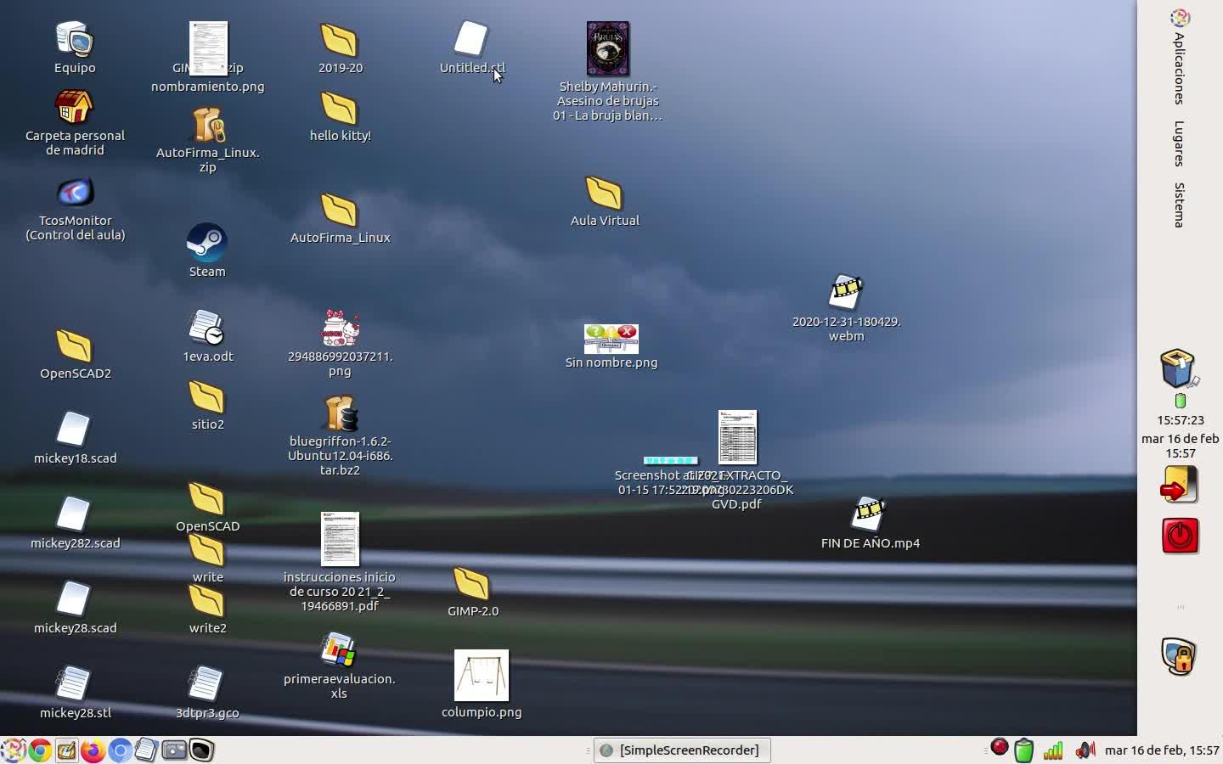
Task: Select the FIN DE AÑO.mp4 video file
Action: pos(869,514)
